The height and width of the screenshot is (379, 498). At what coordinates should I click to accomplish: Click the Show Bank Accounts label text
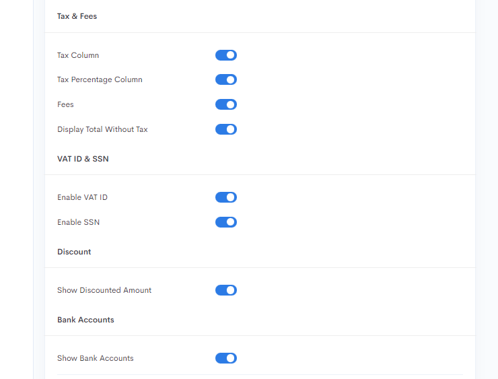click(x=96, y=358)
